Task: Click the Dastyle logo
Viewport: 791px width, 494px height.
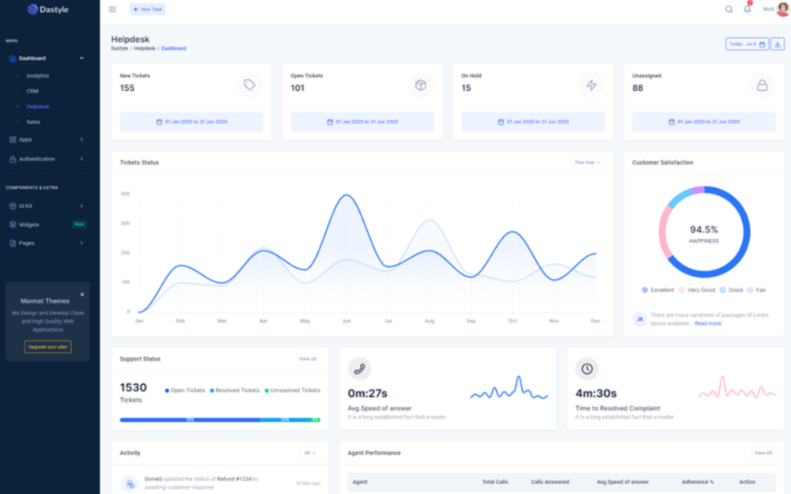Action: tap(48, 9)
